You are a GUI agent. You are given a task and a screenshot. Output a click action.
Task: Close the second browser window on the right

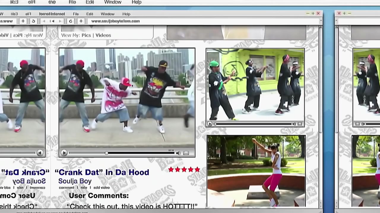click(x=339, y=13)
